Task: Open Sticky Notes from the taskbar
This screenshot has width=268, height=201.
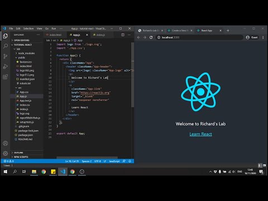Action: pos(53,171)
